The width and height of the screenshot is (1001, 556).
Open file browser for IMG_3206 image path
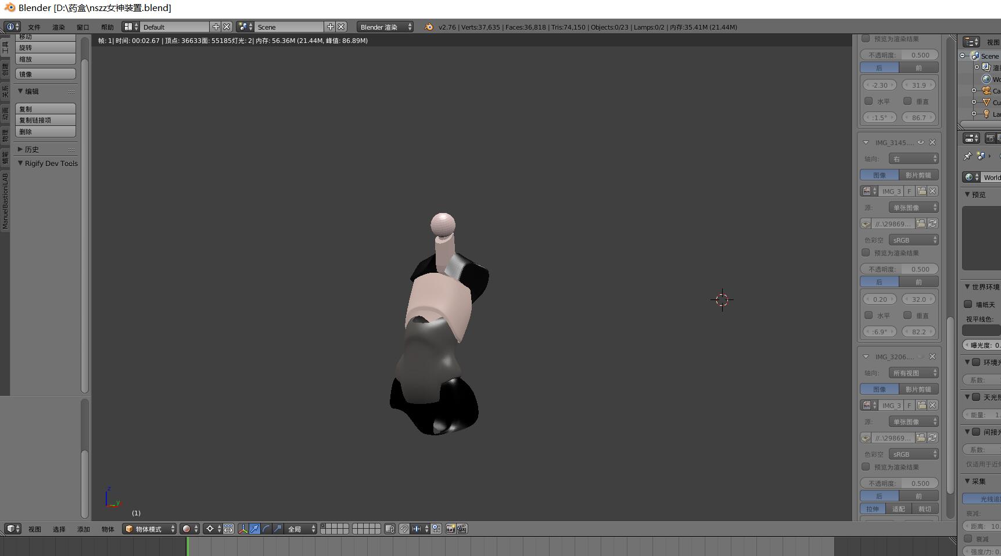pyautogui.click(x=921, y=438)
